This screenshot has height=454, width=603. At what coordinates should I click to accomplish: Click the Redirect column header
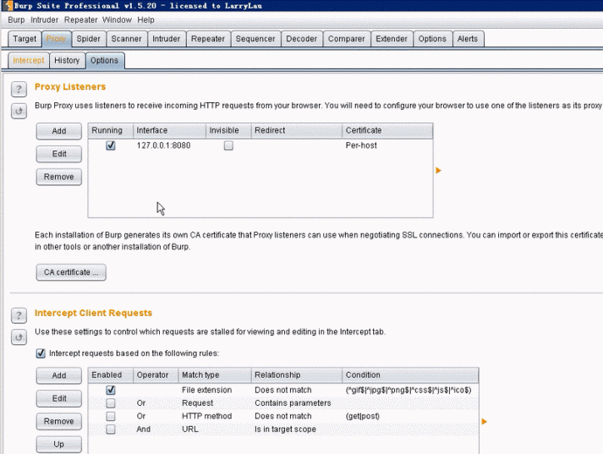click(296, 131)
